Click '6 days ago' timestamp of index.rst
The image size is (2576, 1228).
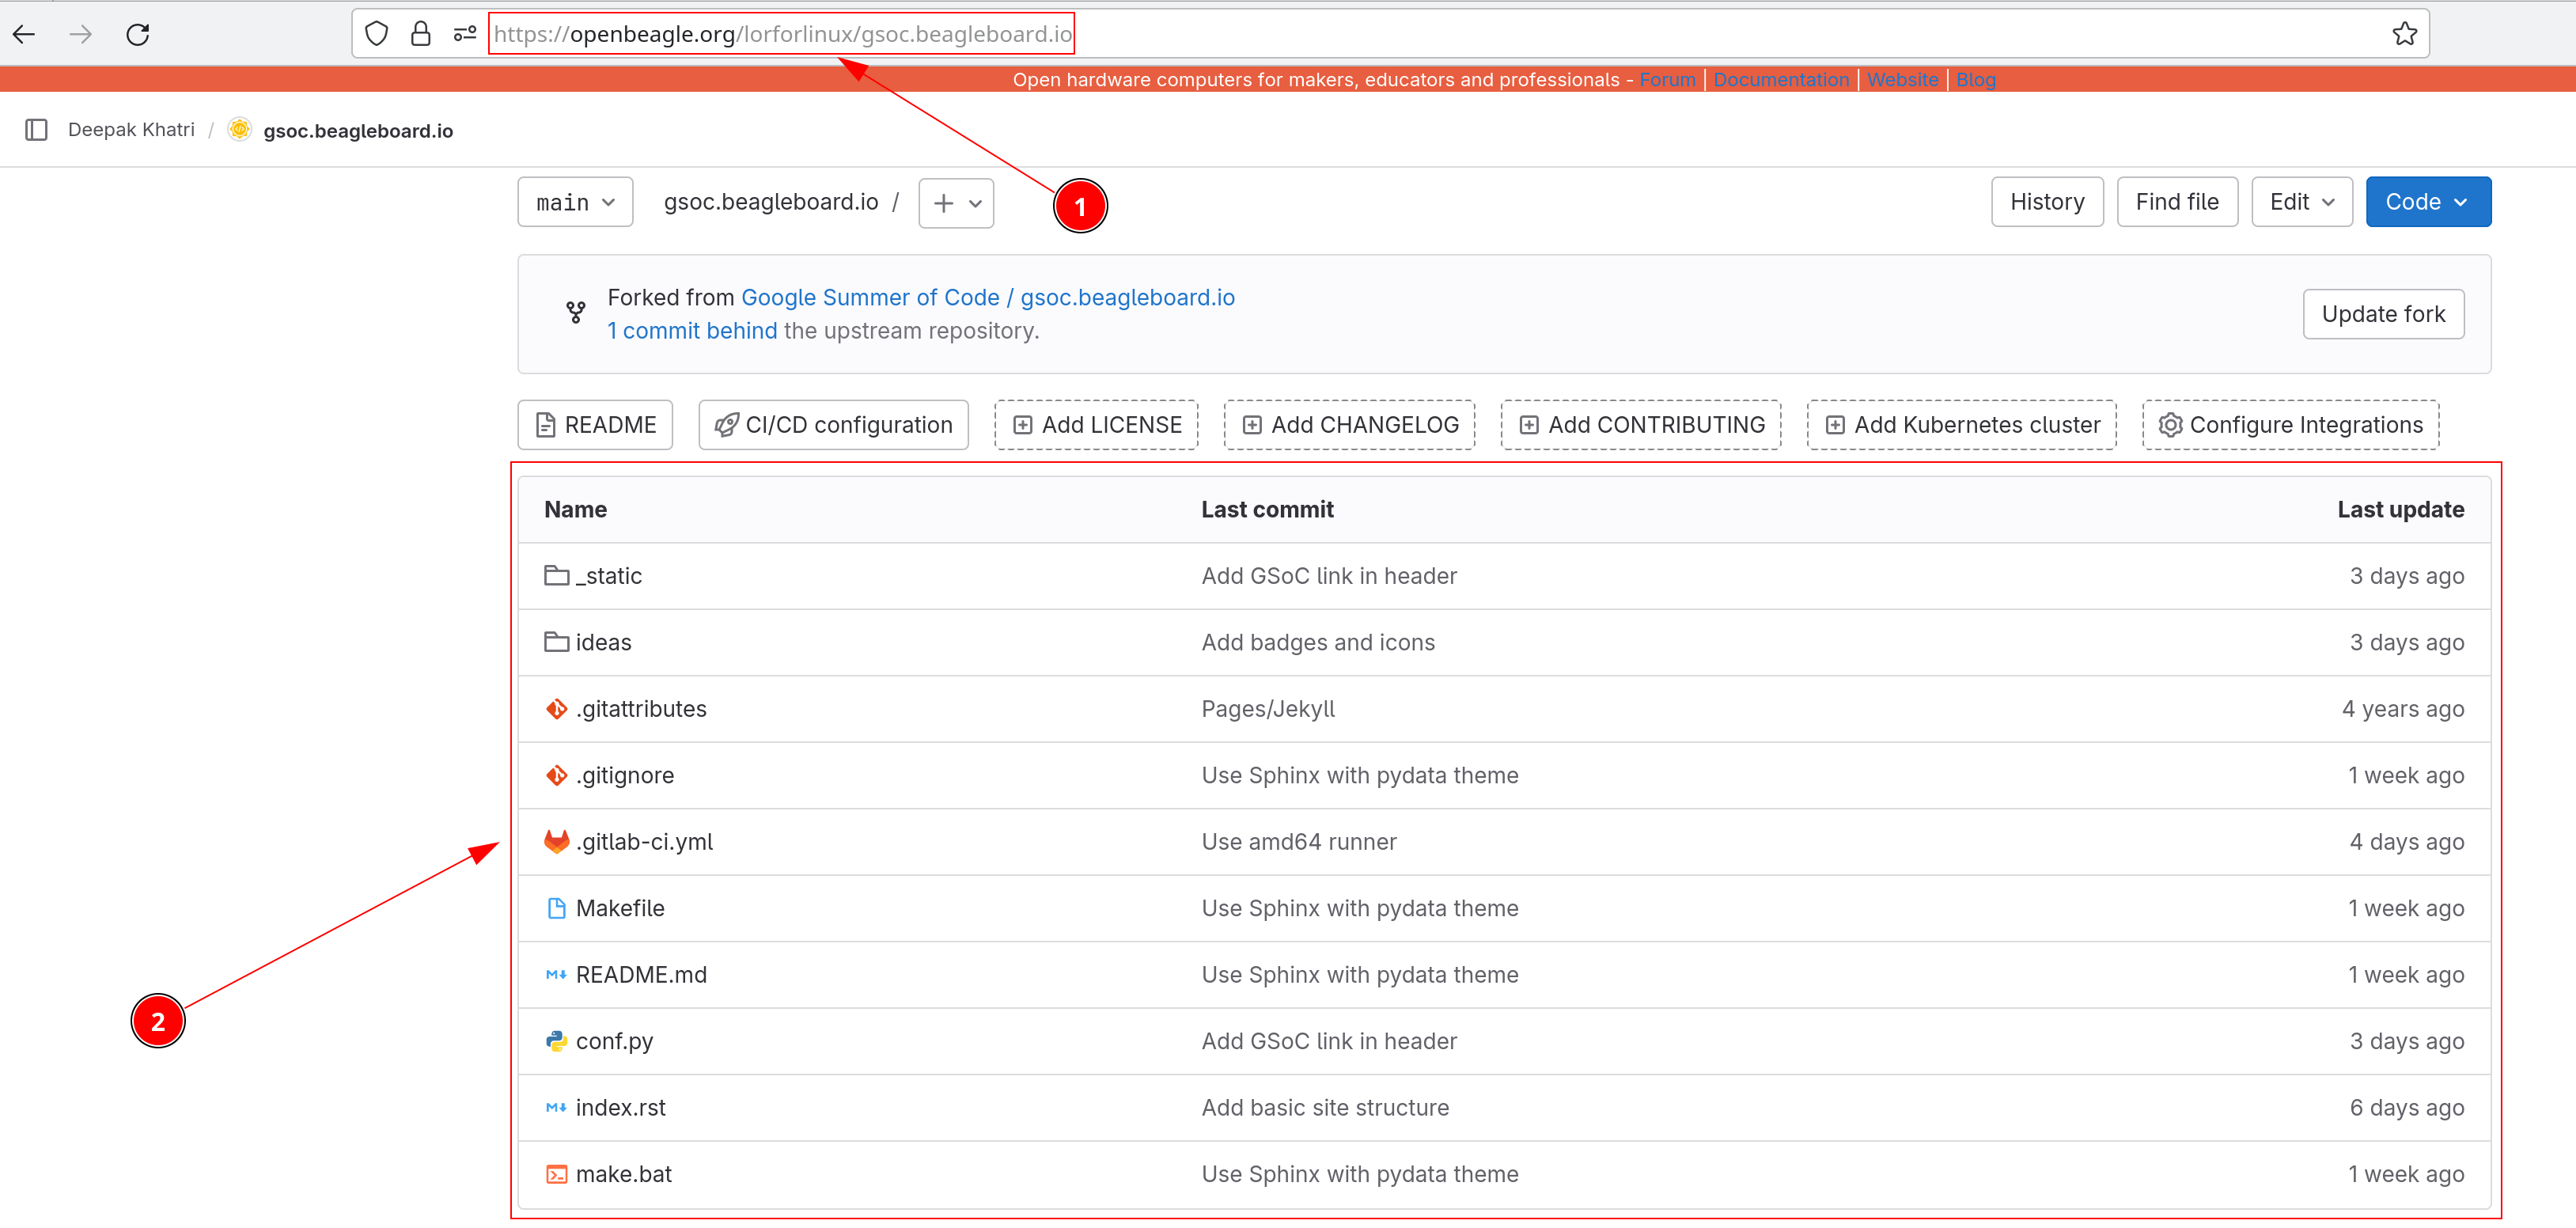pyautogui.click(x=2406, y=1108)
